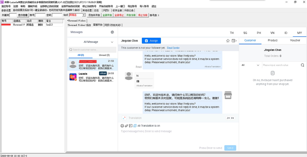Switch to the Voucher tab
Screen dimensions: 307x157
pos(295,40)
